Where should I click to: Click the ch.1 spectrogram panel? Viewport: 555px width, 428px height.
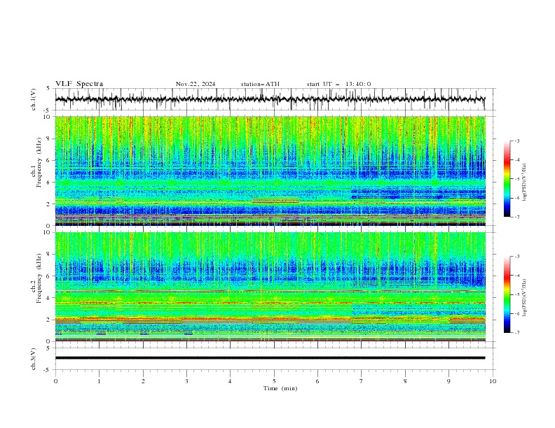tap(270, 171)
